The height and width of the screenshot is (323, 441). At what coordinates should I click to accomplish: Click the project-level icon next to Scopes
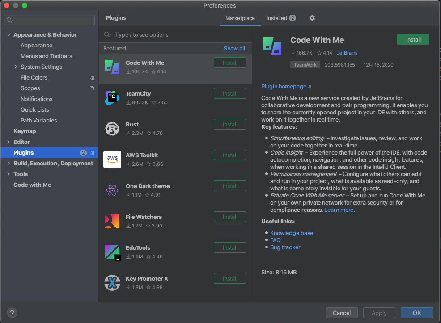tap(92, 88)
